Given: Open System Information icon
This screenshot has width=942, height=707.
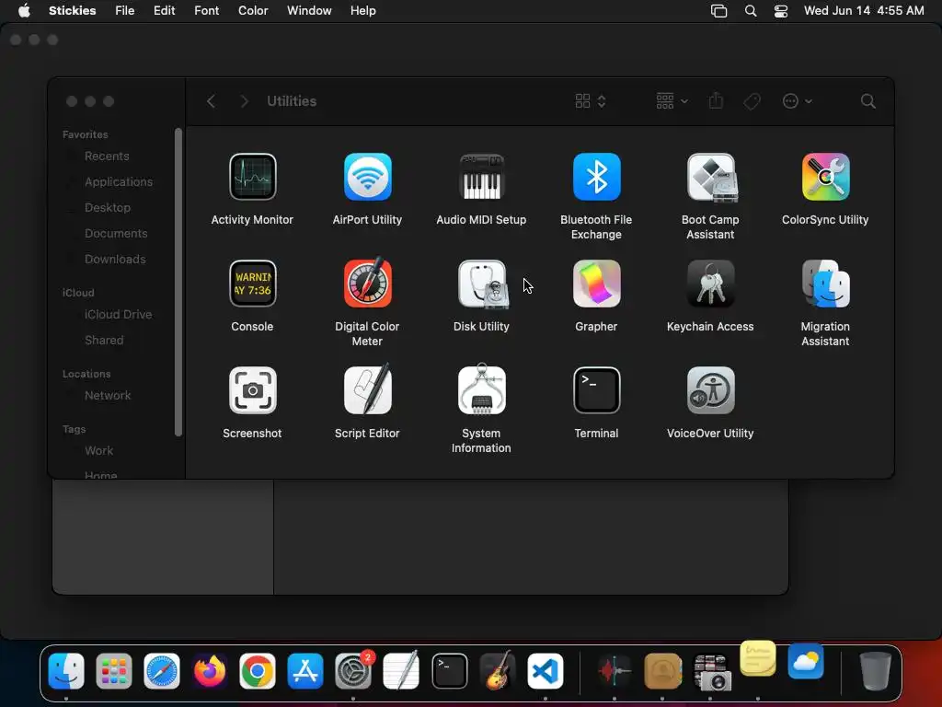Looking at the screenshot, I should point(481,389).
